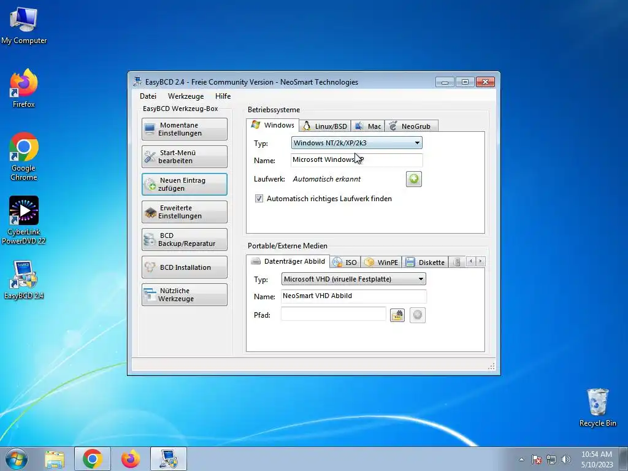Minimize the EasyBCD window

pyautogui.click(x=445, y=82)
